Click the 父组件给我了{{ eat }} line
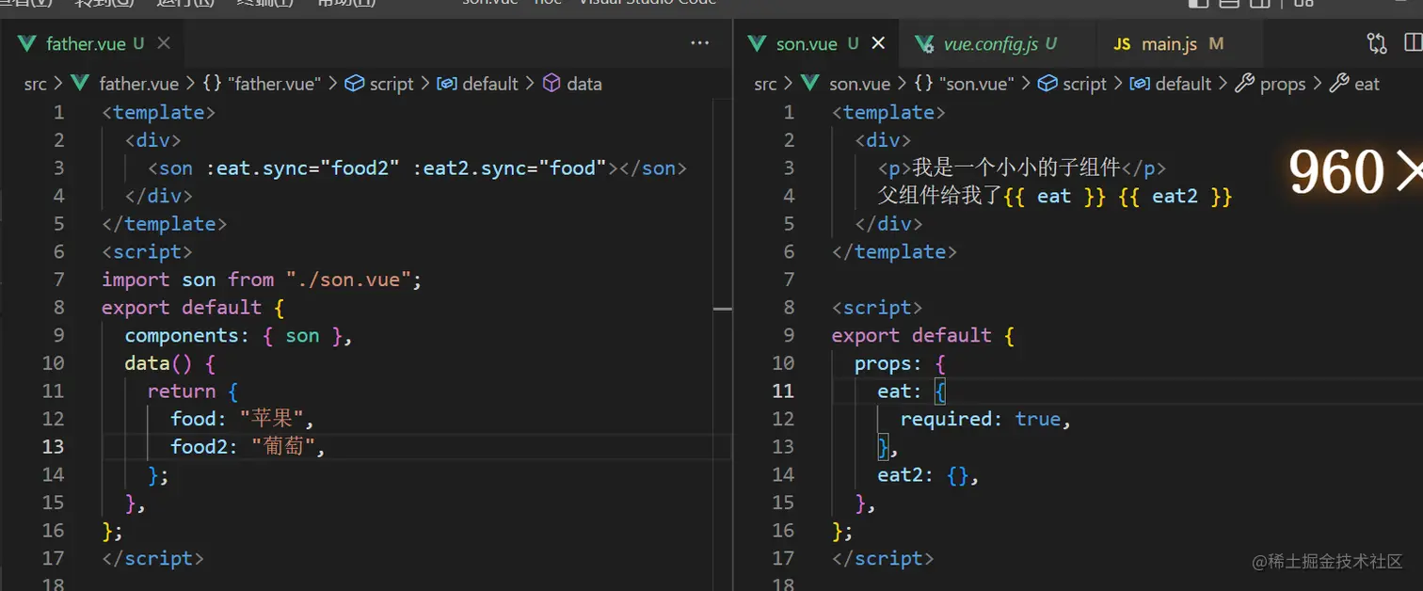 click(x=1055, y=196)
